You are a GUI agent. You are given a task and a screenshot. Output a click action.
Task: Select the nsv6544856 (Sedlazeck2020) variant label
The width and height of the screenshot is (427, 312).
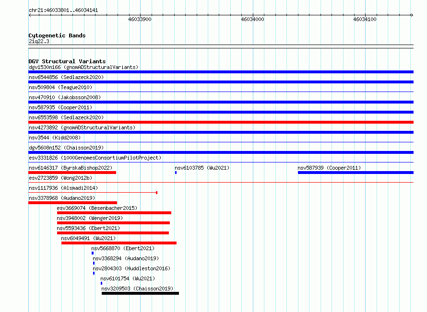66,77
